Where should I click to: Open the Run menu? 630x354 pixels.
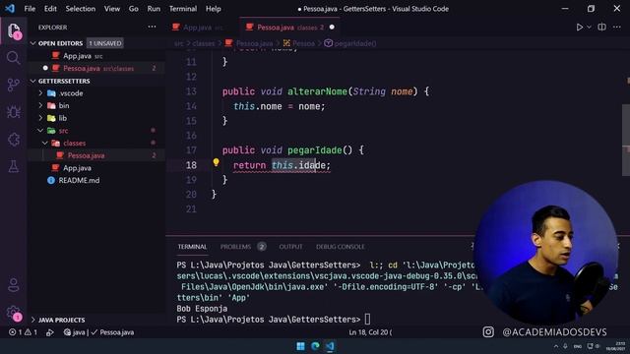[x=154, y=9]
